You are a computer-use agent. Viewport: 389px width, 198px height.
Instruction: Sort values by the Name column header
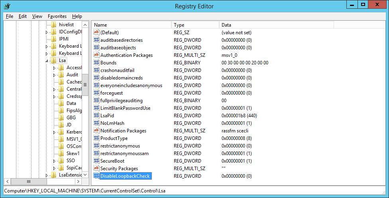pyautogui.click(x=131, y=25)
